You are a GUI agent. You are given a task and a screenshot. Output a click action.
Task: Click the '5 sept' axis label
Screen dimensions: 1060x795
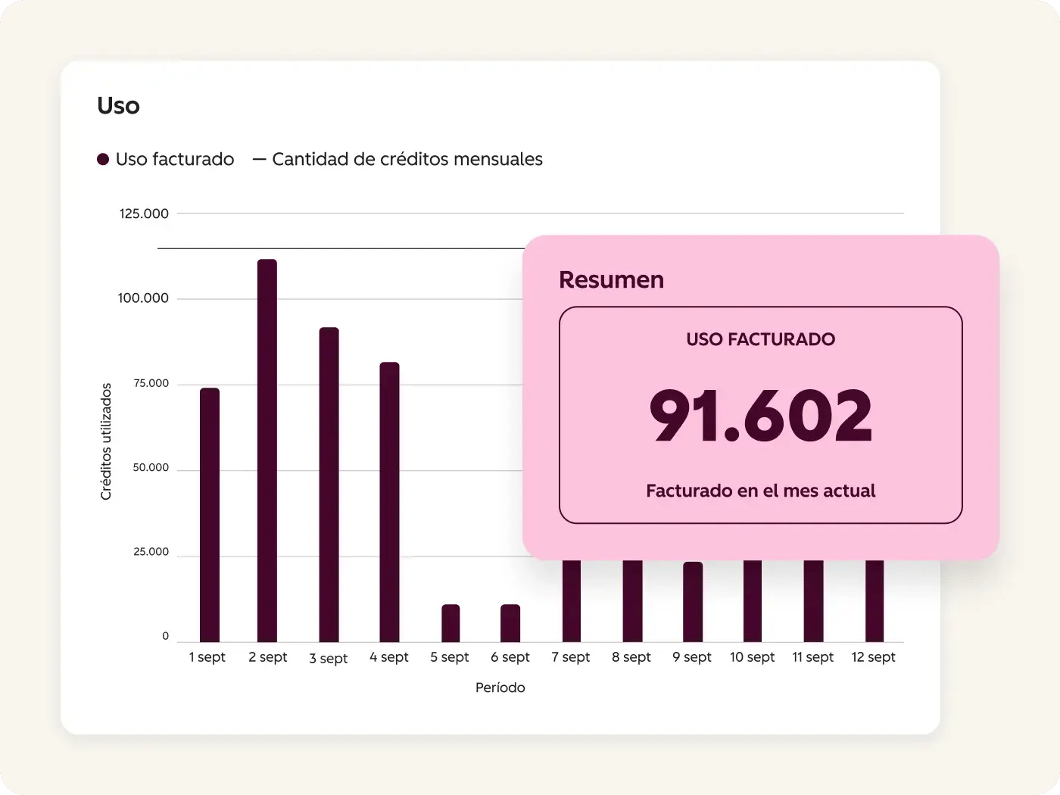[x=450, y=657]
